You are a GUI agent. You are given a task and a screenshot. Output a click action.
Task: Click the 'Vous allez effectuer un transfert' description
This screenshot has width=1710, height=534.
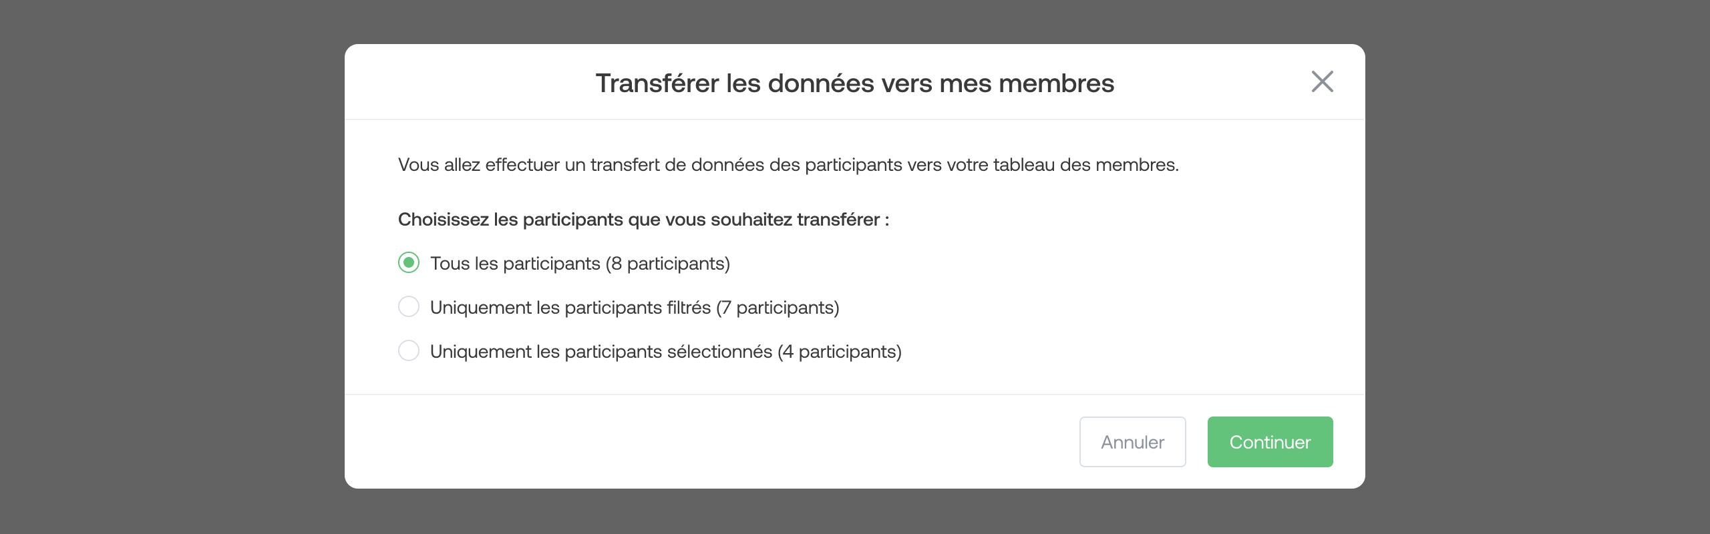788,165
